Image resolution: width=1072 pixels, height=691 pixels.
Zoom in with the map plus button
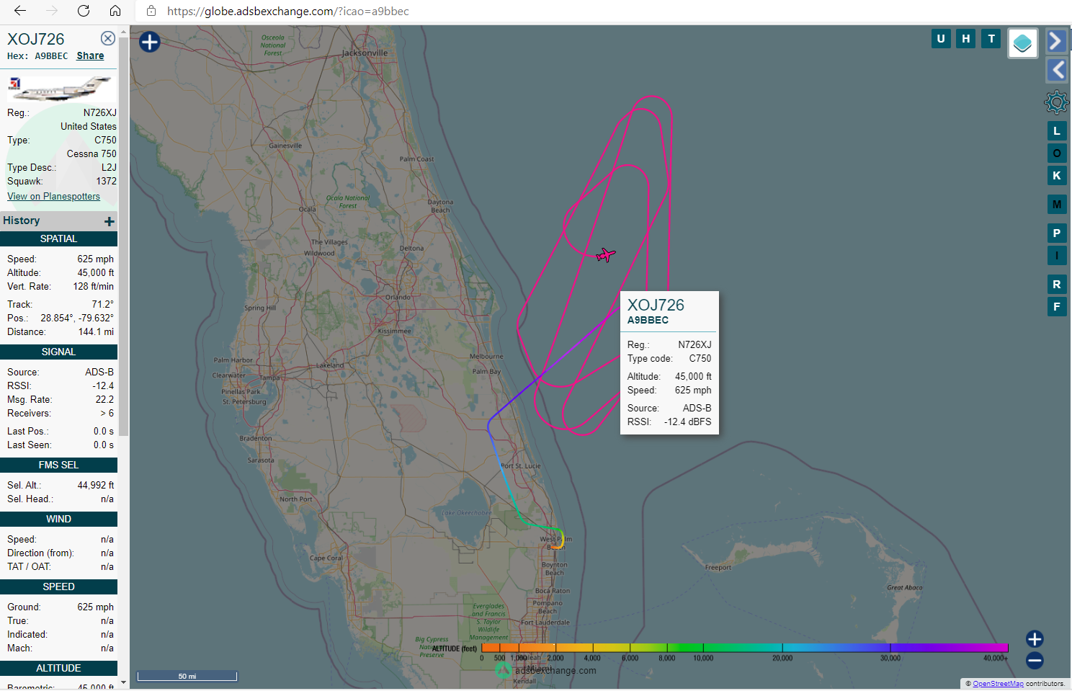[1035, 639]
